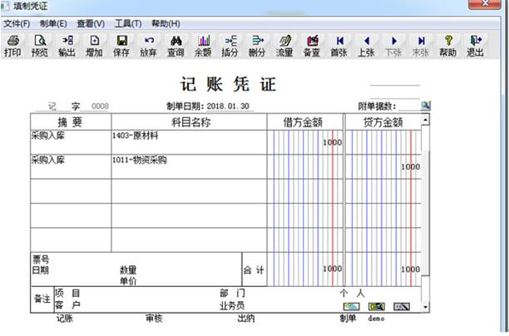509x336 pixels.
Task: Close the 填制凭证 window
Action: point(485,4)
